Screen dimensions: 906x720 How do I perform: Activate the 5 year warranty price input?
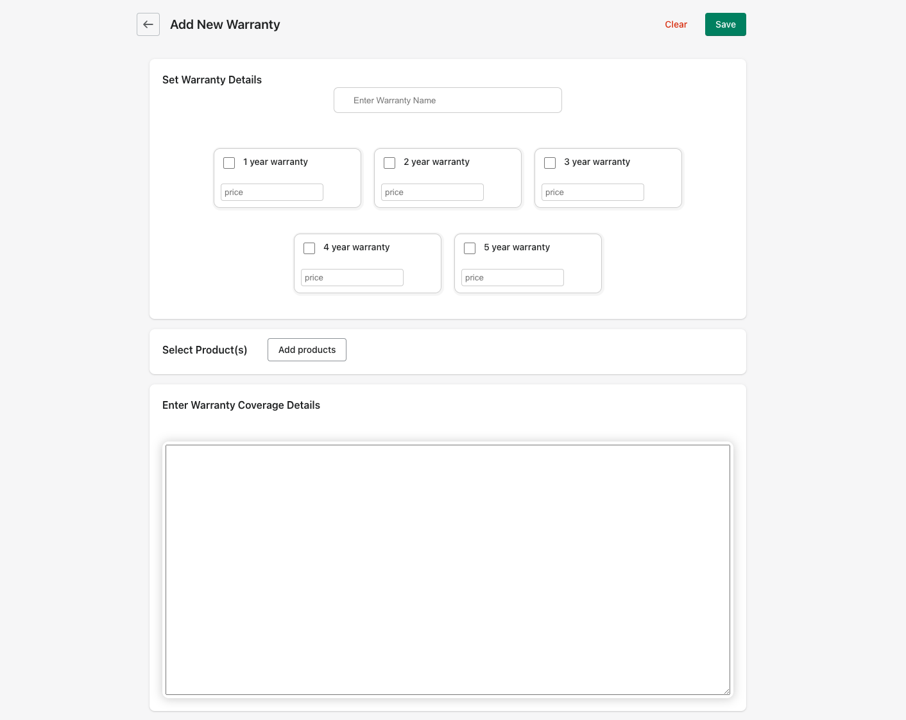coord(512,278)
